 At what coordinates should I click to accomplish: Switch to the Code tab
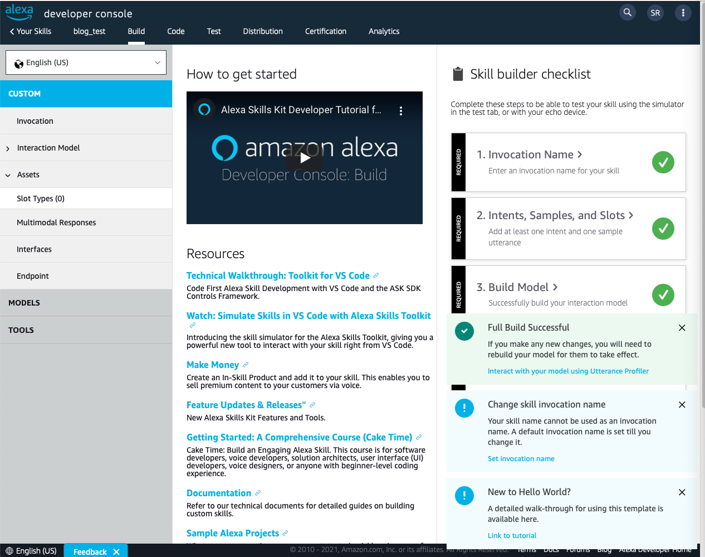coord(176,31)
